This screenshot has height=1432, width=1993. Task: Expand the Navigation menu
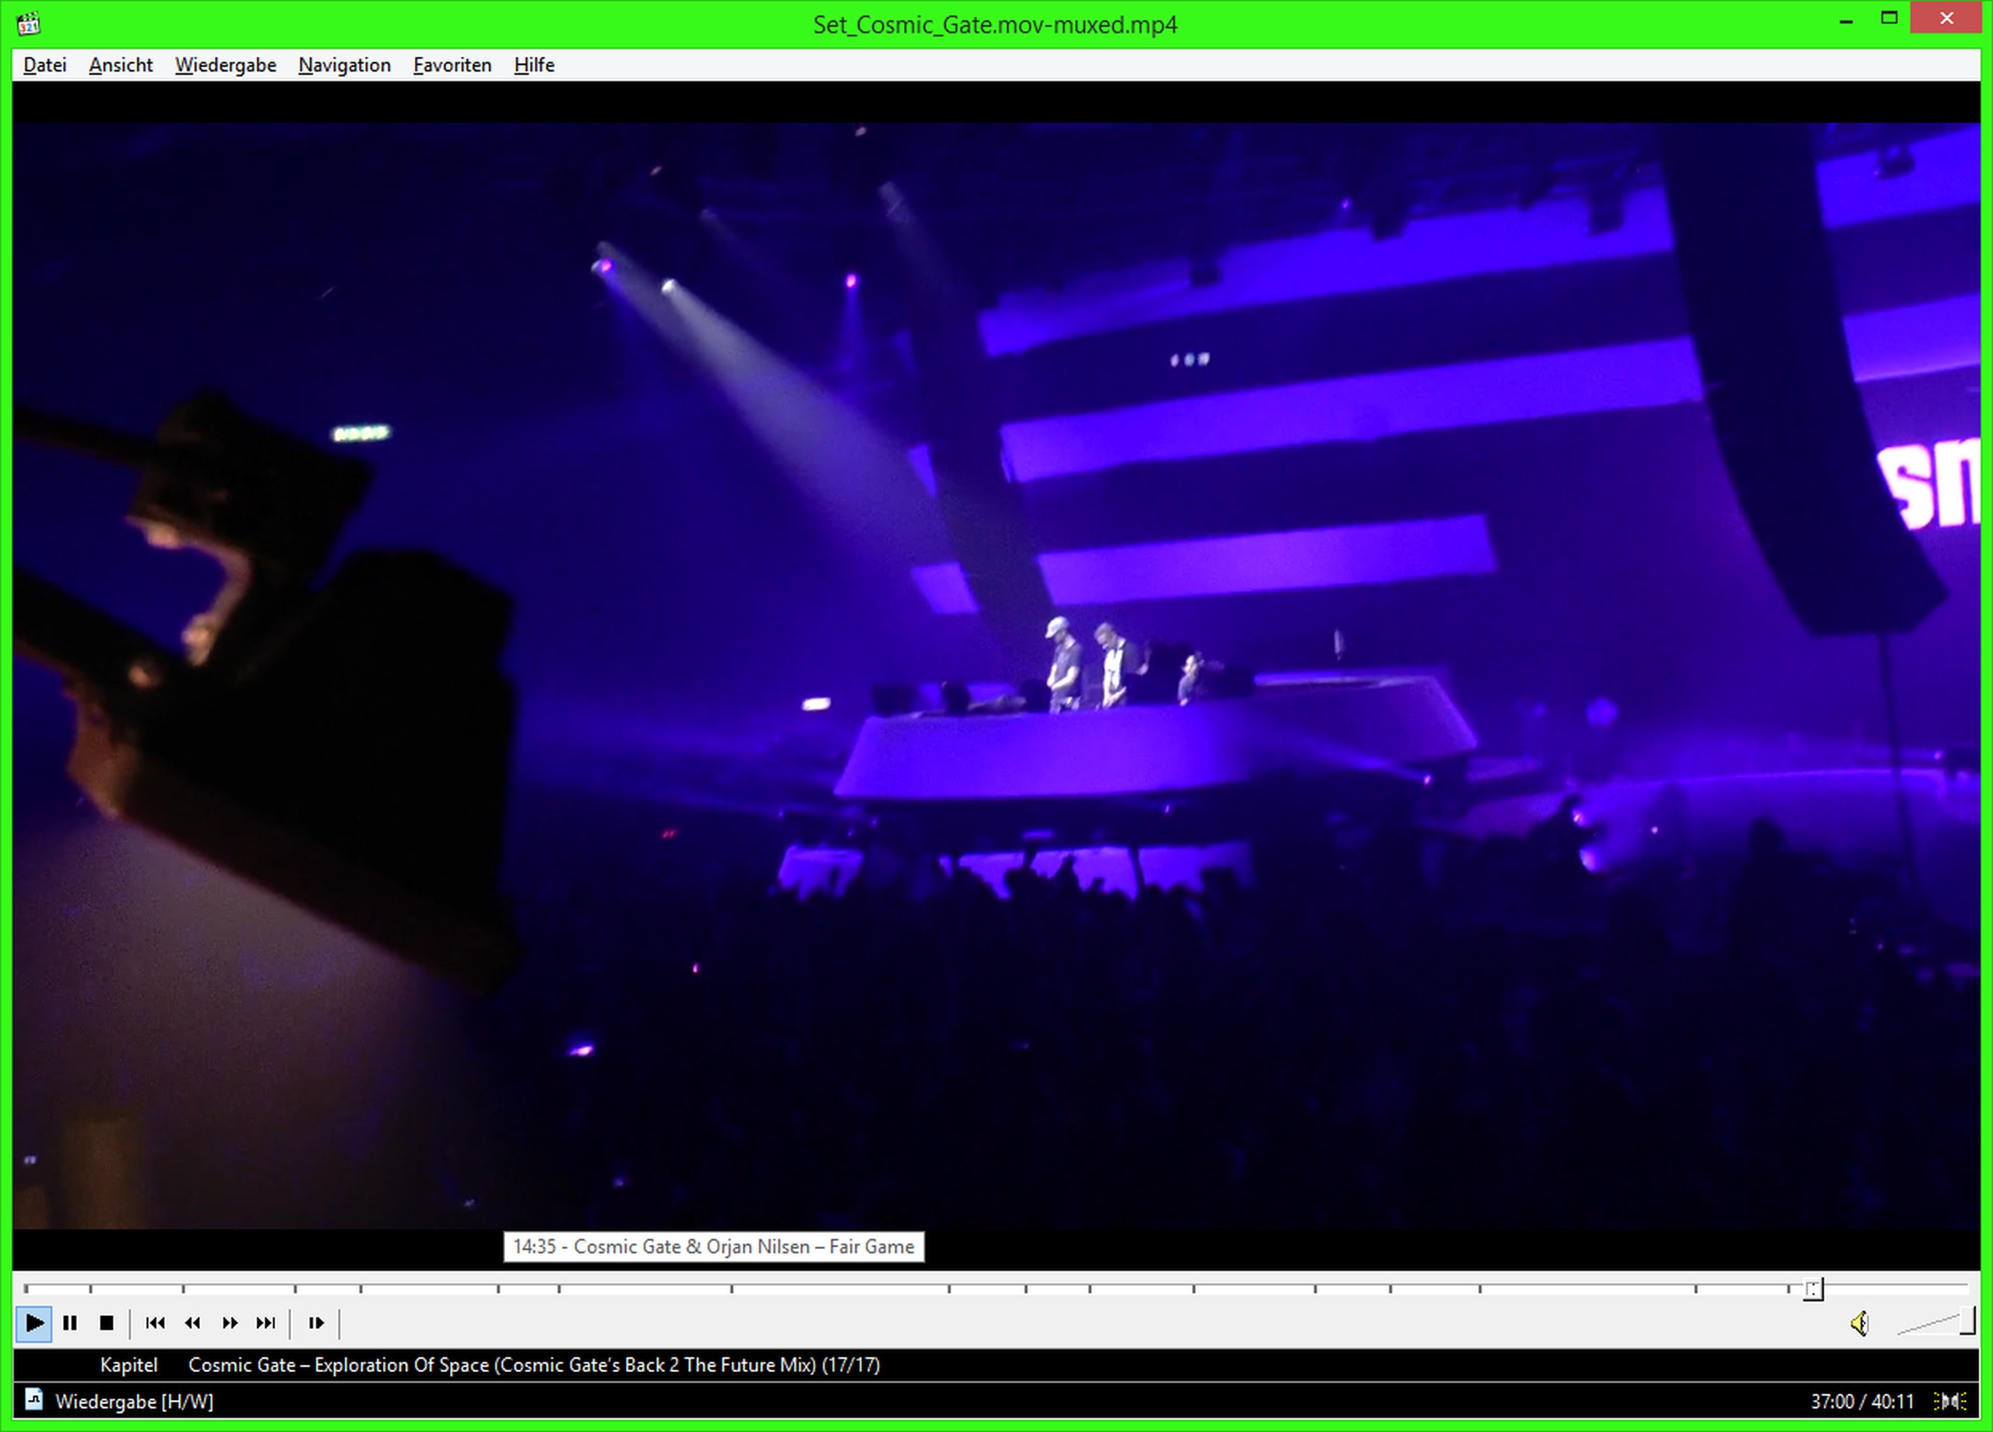(343, 65)
